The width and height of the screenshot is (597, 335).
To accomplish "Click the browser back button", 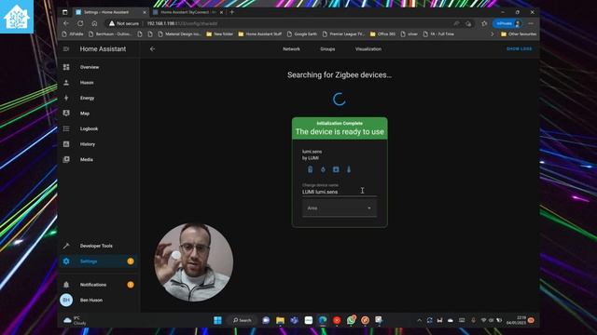I will pos(66,23).
